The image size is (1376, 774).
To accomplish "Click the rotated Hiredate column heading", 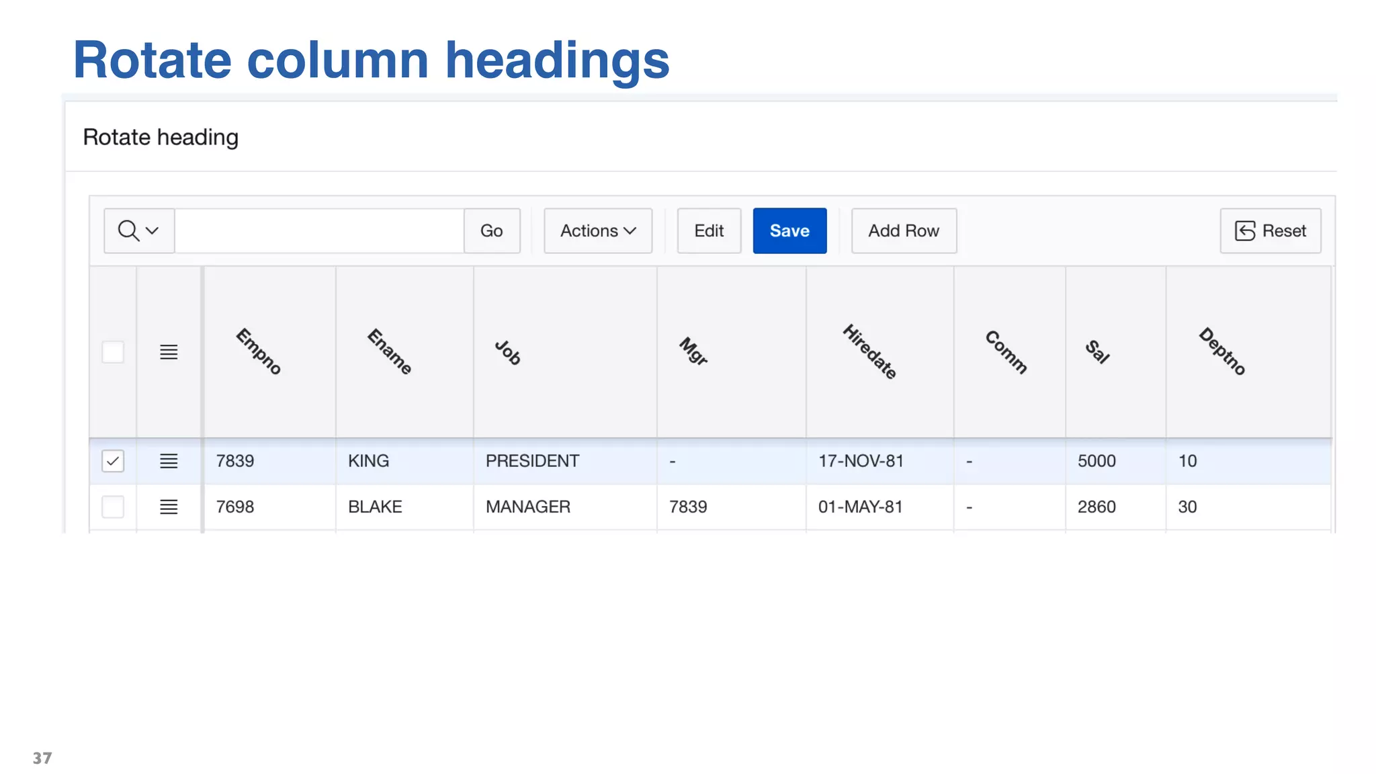I will tap(870, 351).
